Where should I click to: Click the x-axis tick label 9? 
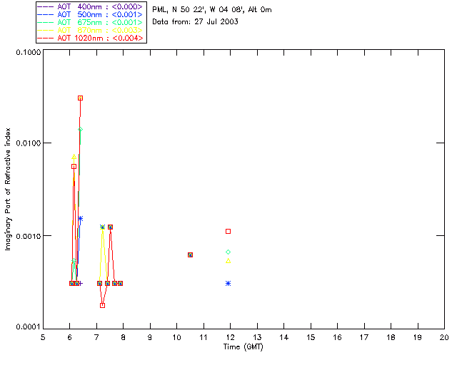tap(150, 338)
